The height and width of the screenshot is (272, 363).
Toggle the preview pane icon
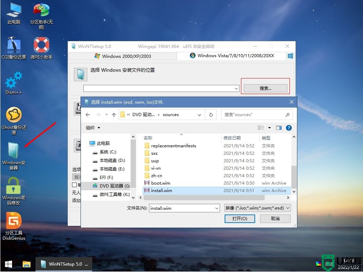(279, 127)
